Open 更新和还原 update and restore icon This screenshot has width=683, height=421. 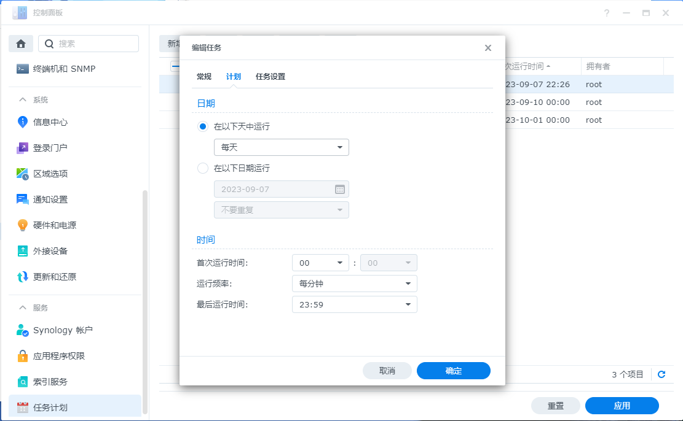(x=23, y=277)
